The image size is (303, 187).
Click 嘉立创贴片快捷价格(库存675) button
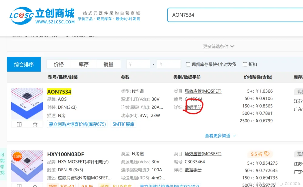click(x=78, y=124)
